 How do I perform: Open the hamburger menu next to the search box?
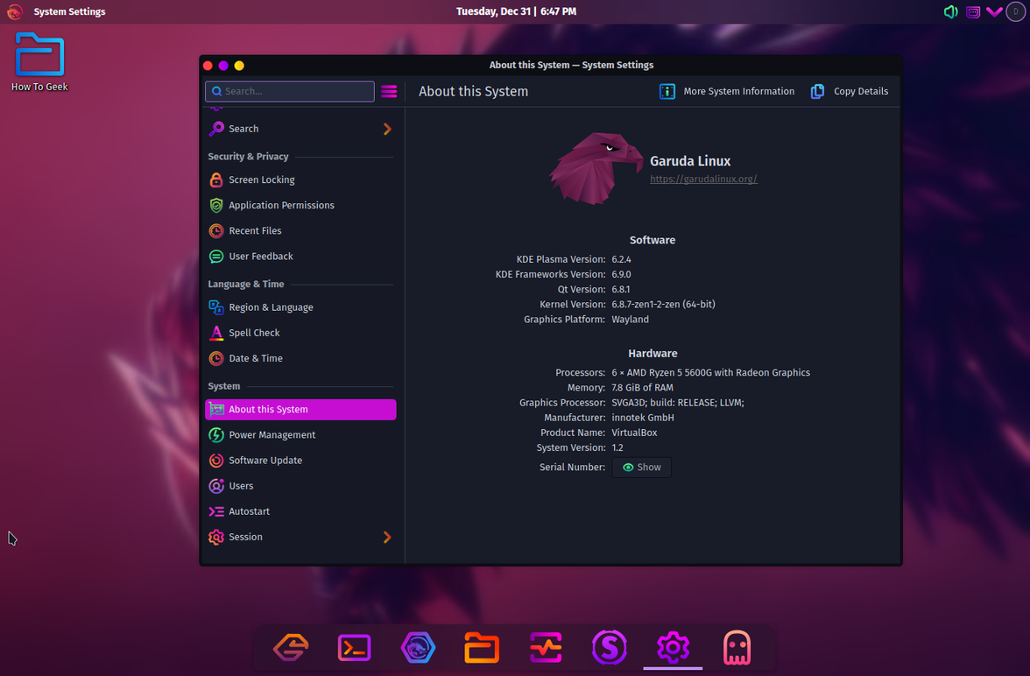(x=389, y=91)
